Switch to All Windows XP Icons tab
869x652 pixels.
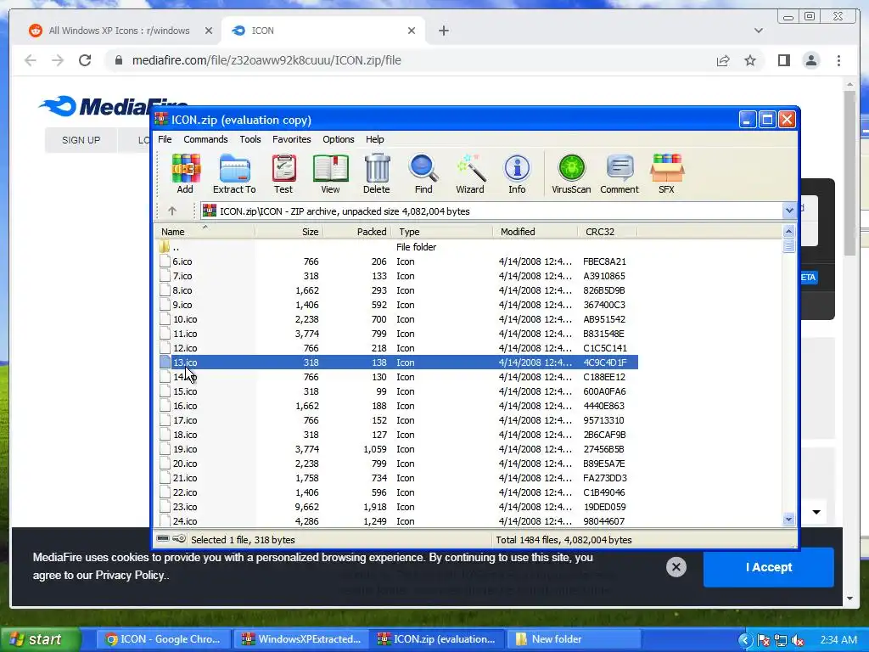pos(119,31)
